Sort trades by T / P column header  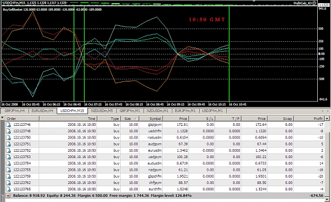(x=228, y=118)
